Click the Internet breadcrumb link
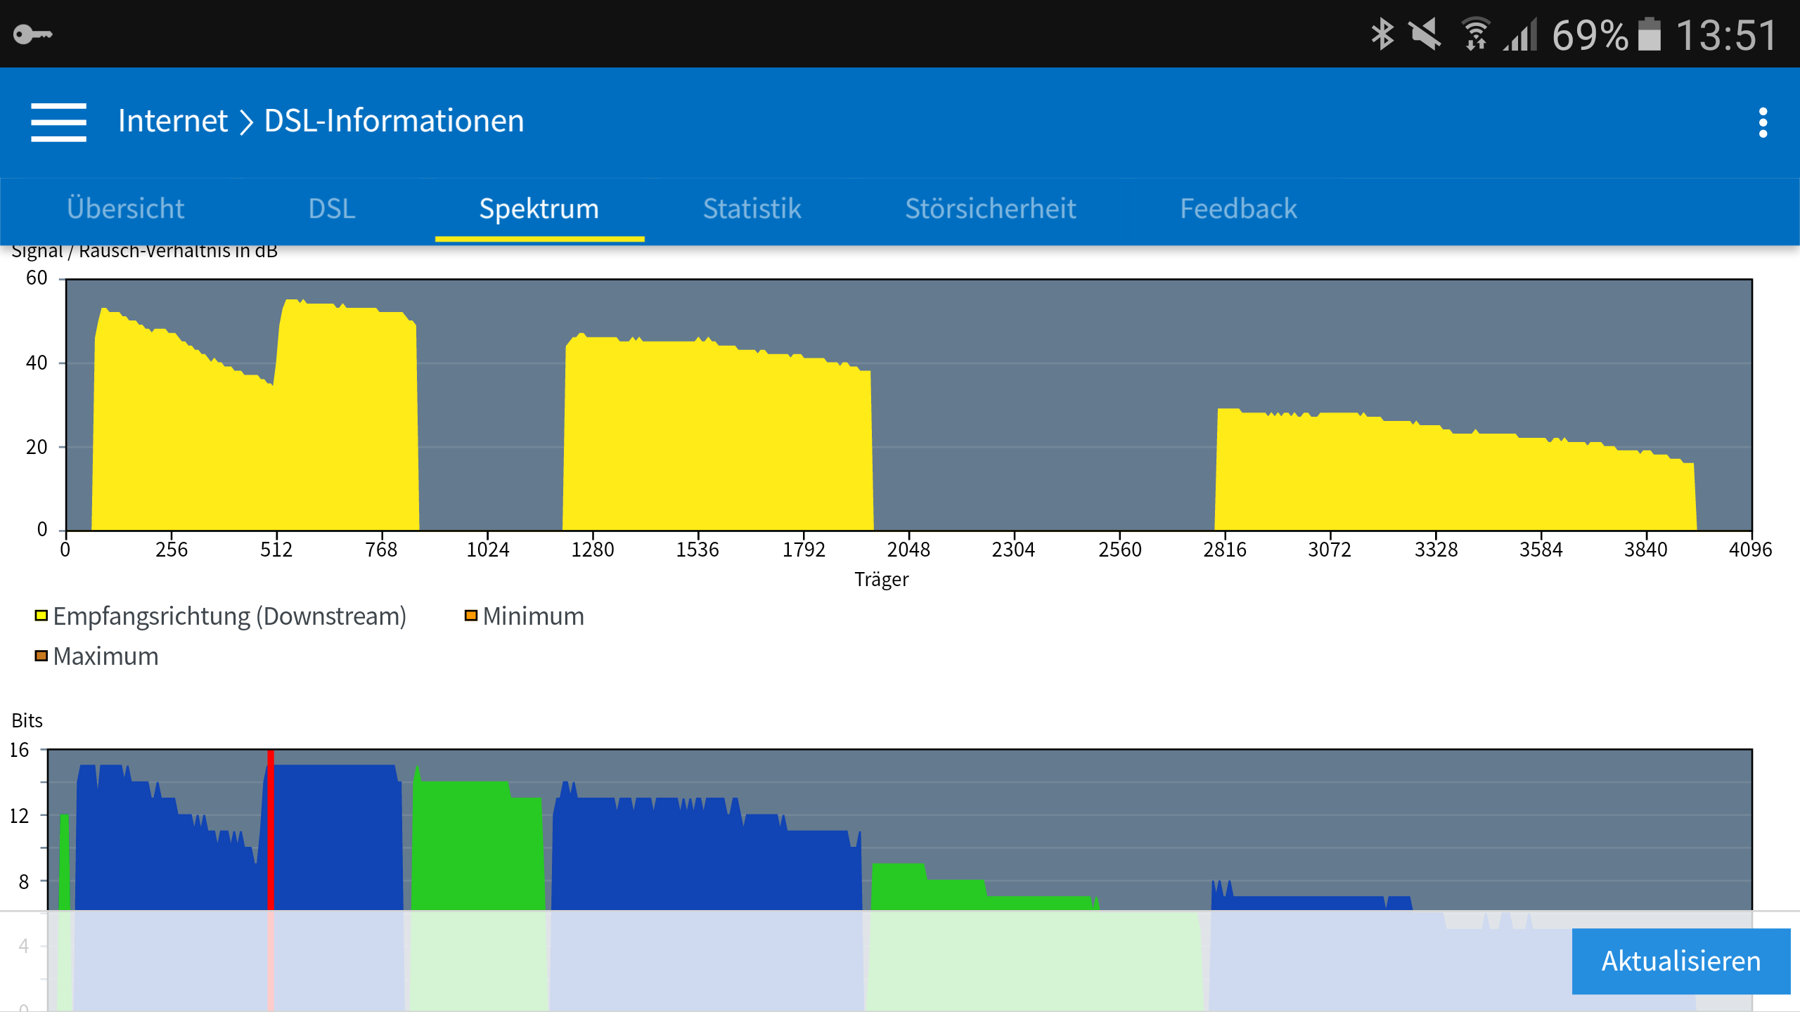 tap(172, 121)
